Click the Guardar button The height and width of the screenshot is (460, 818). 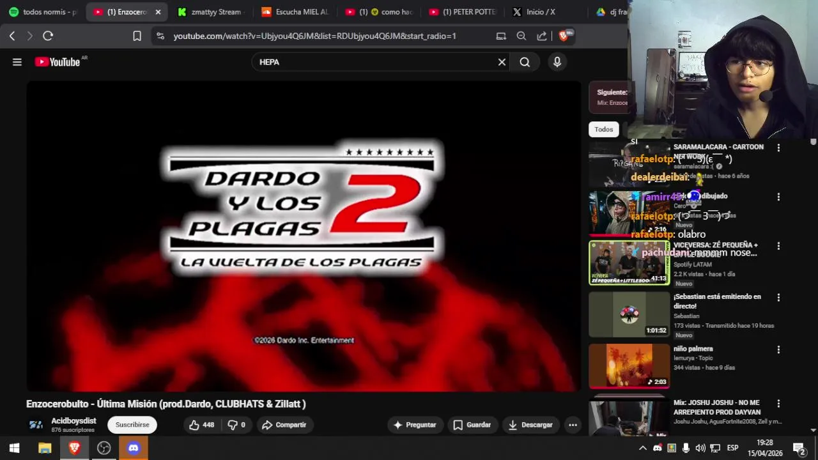pyautogui.click(x=472, y=425)
